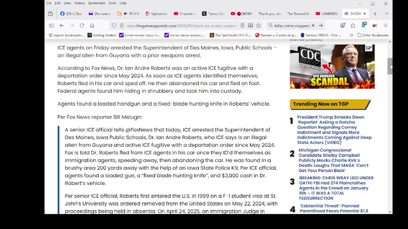Submit search with arrow button

coord(321,25)
